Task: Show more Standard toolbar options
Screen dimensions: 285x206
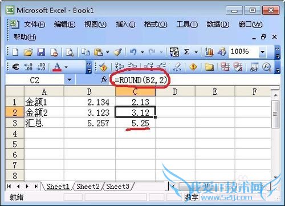Action: (x=278, y=52)
